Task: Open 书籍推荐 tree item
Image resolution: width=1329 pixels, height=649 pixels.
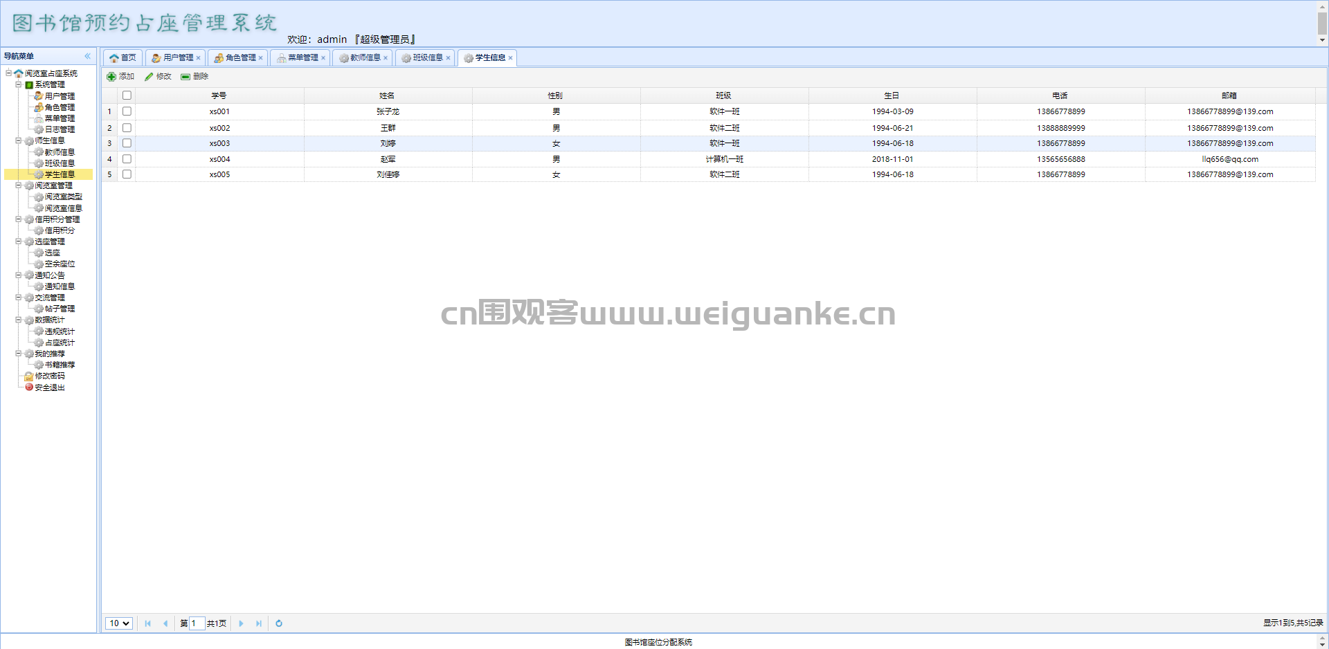Action: click(x=60, y=365)
